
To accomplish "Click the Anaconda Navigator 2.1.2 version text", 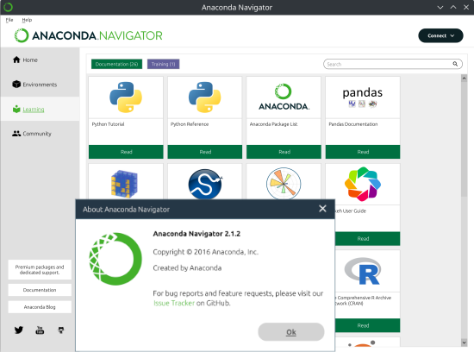I will pyautogui.click(x=196, y=234).
